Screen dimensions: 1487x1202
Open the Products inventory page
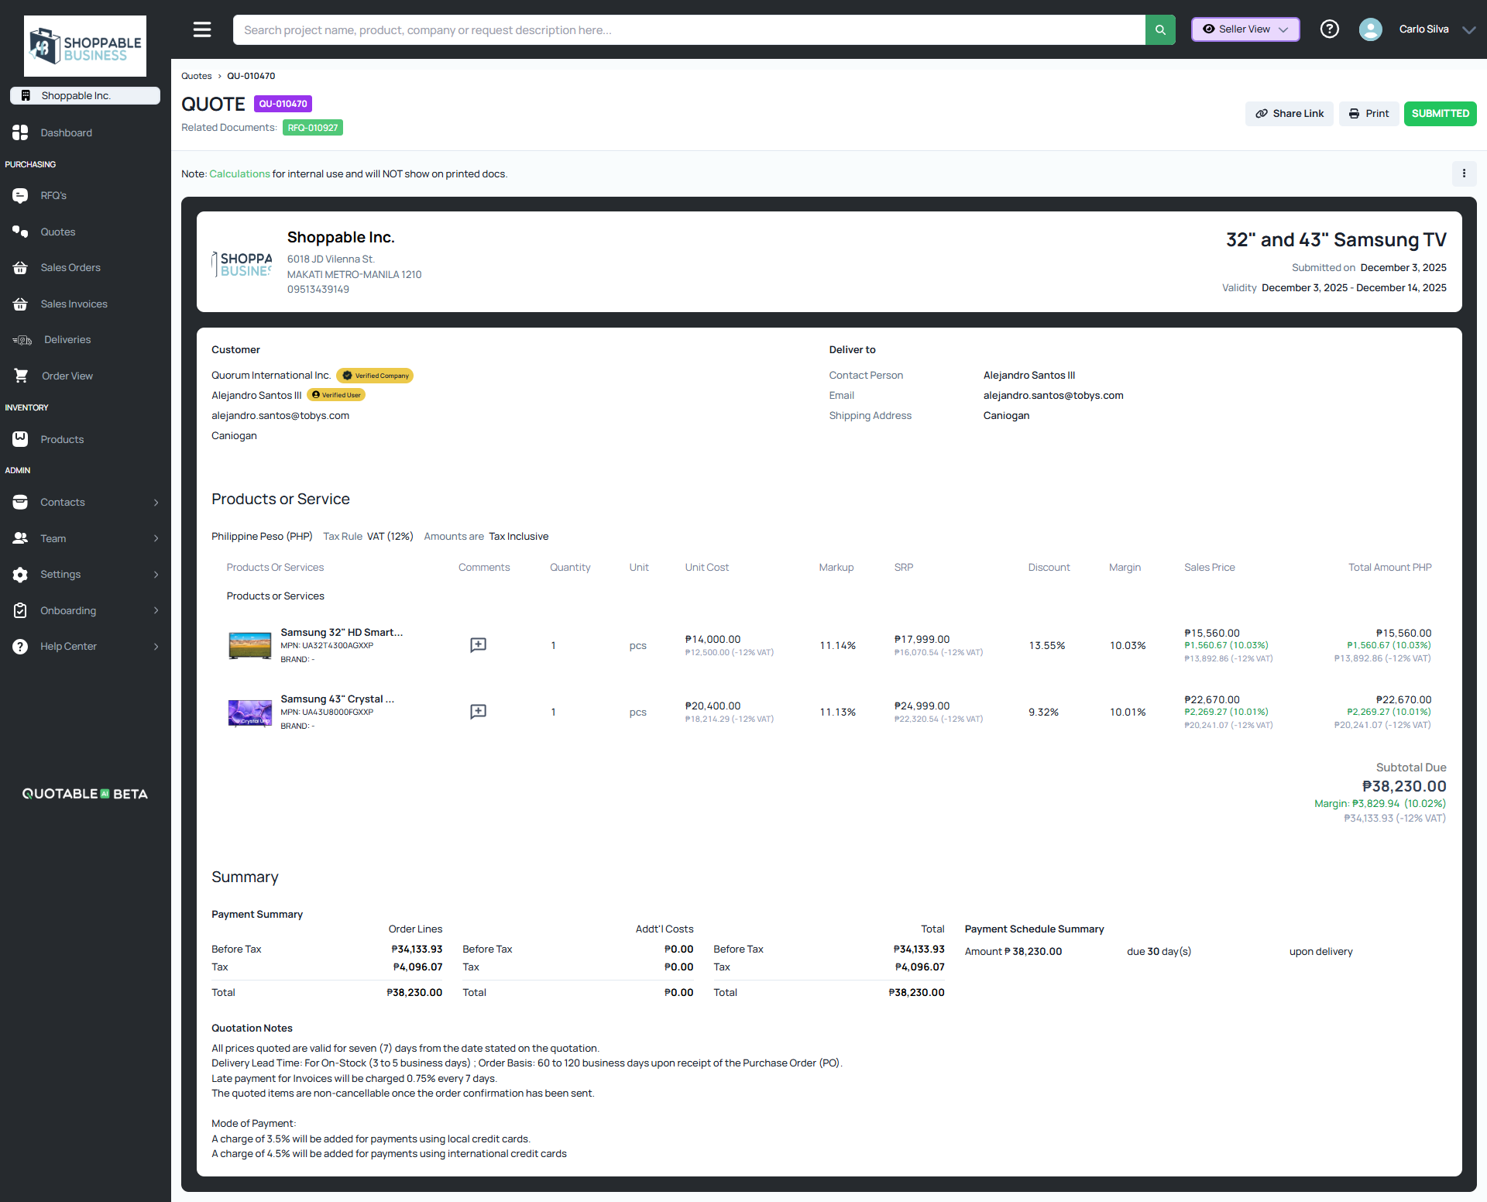(62, 440)
